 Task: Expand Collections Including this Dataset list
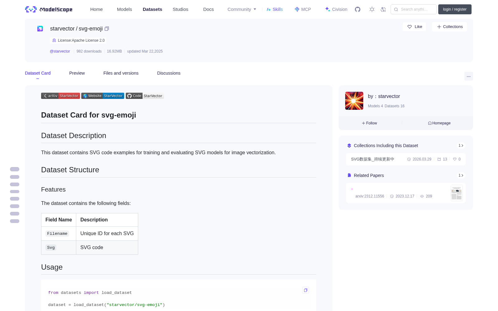point(461,146)
